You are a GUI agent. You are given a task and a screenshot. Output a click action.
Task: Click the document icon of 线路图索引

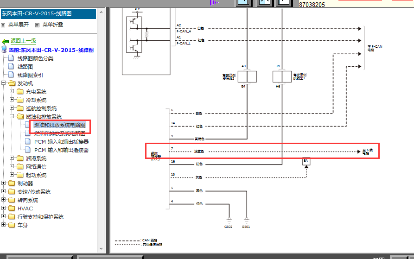(11, 75)
